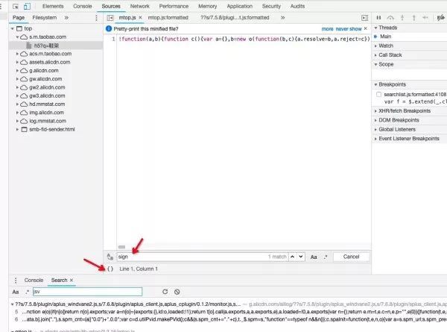Screen dimensions: 447x332
Task: Collapse the top frame tree node
Action: click(x=12, y=28)
